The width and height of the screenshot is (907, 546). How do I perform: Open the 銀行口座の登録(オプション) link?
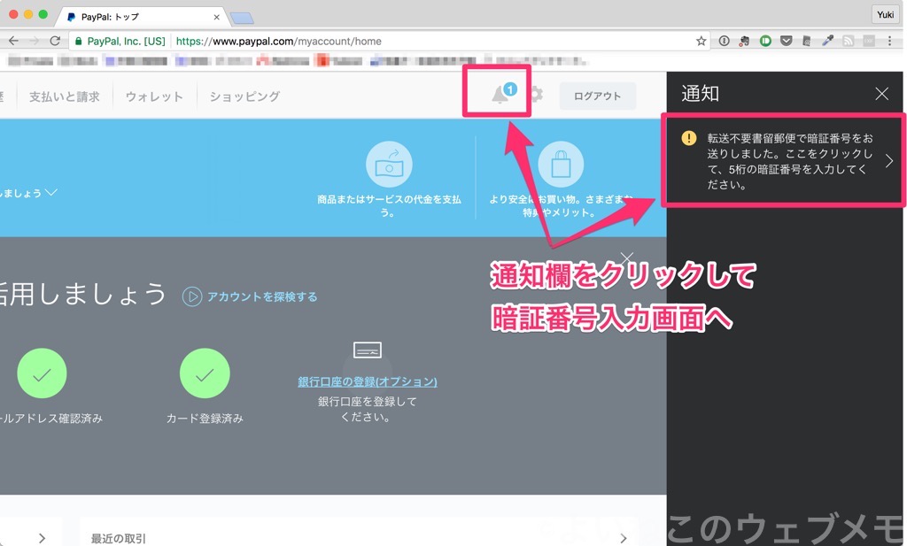(x=368, y=381)
